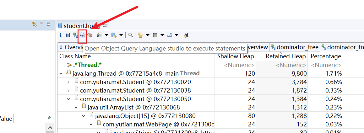This screenshot has height=133, width=364.
Task: Toggle the yellow sync arrows in left panel
Action: tap(34, 24)
